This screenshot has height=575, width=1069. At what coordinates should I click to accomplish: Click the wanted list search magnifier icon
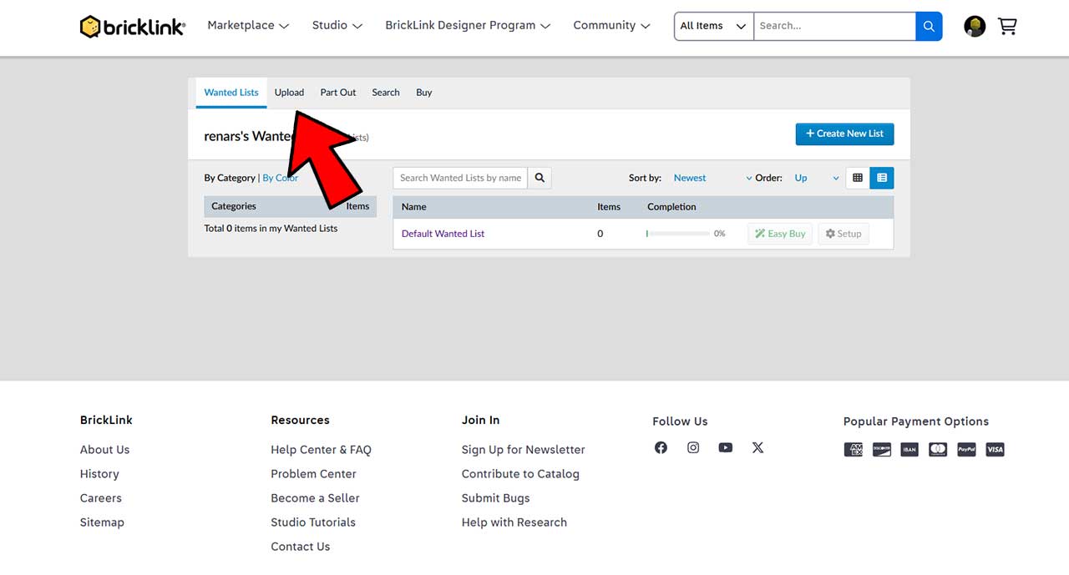pyautogui.click(x=540, y=178)
